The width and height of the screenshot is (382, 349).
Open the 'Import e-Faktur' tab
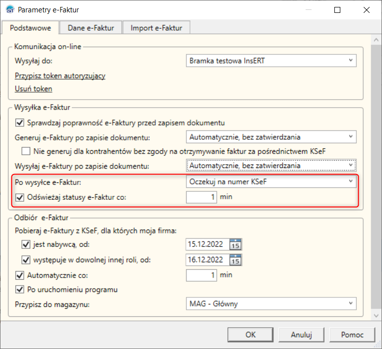pos(156,28)
